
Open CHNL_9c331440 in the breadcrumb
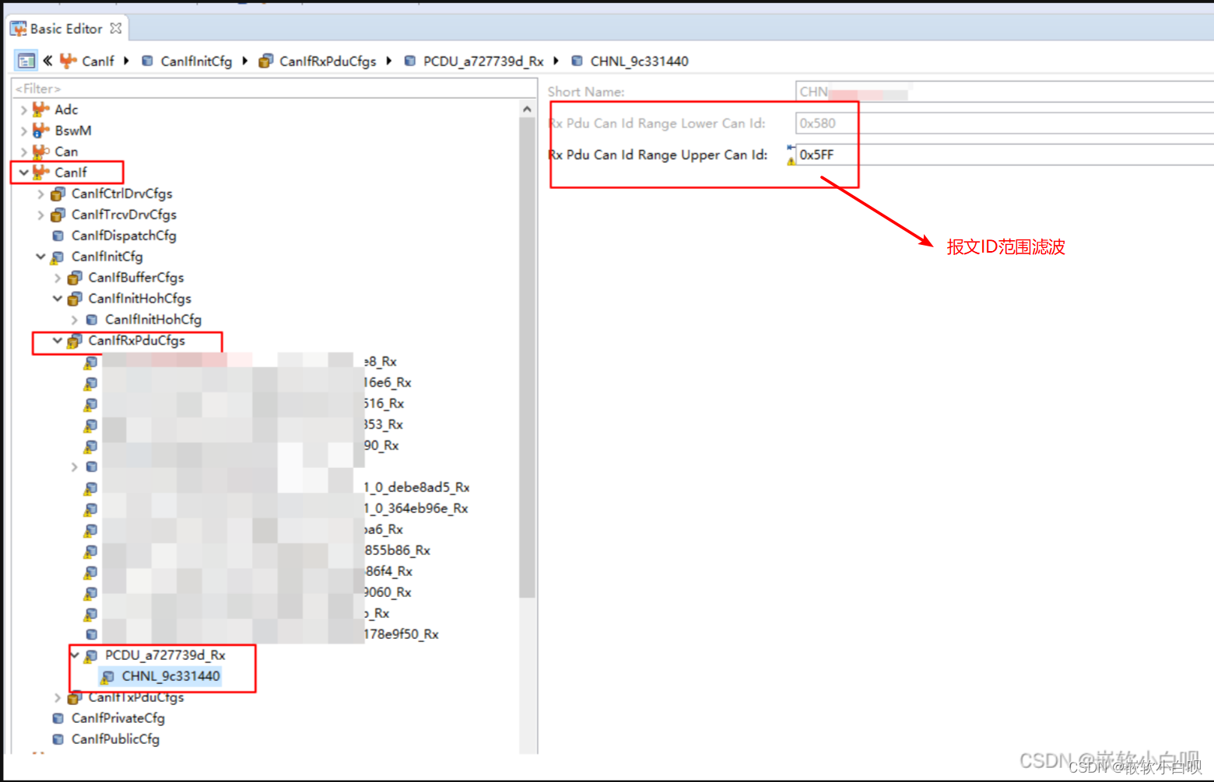click(x=639, y=61)
